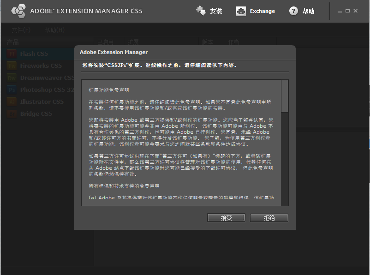
Task: Open the 文件(F) menu
Action: click(21, 30)
